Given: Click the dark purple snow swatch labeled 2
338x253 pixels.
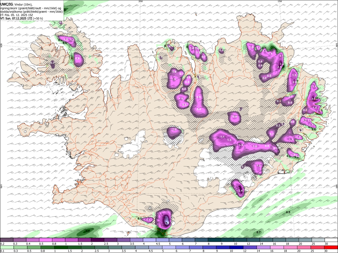Looking at the screenshot, I should [97, 240].
